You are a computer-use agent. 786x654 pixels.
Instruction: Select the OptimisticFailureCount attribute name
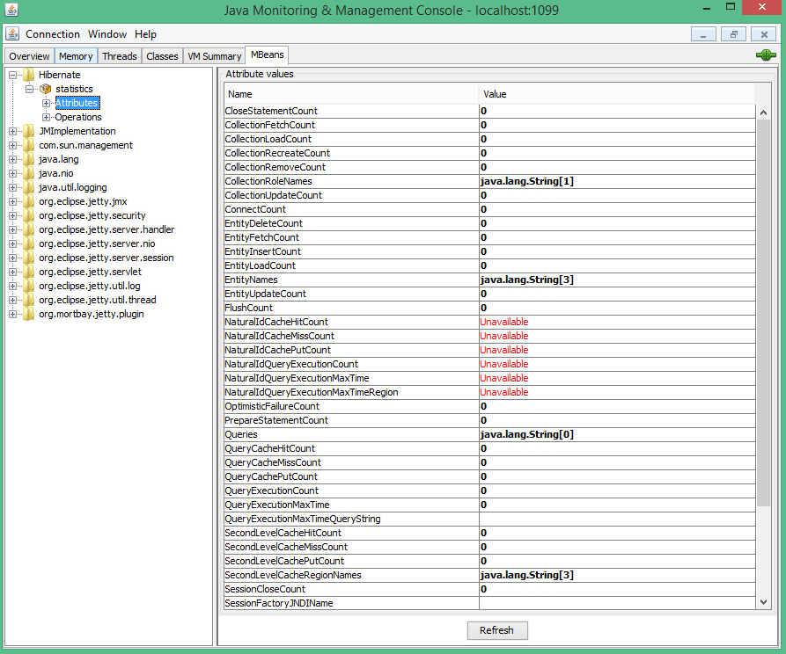click(x=272, y=406)
